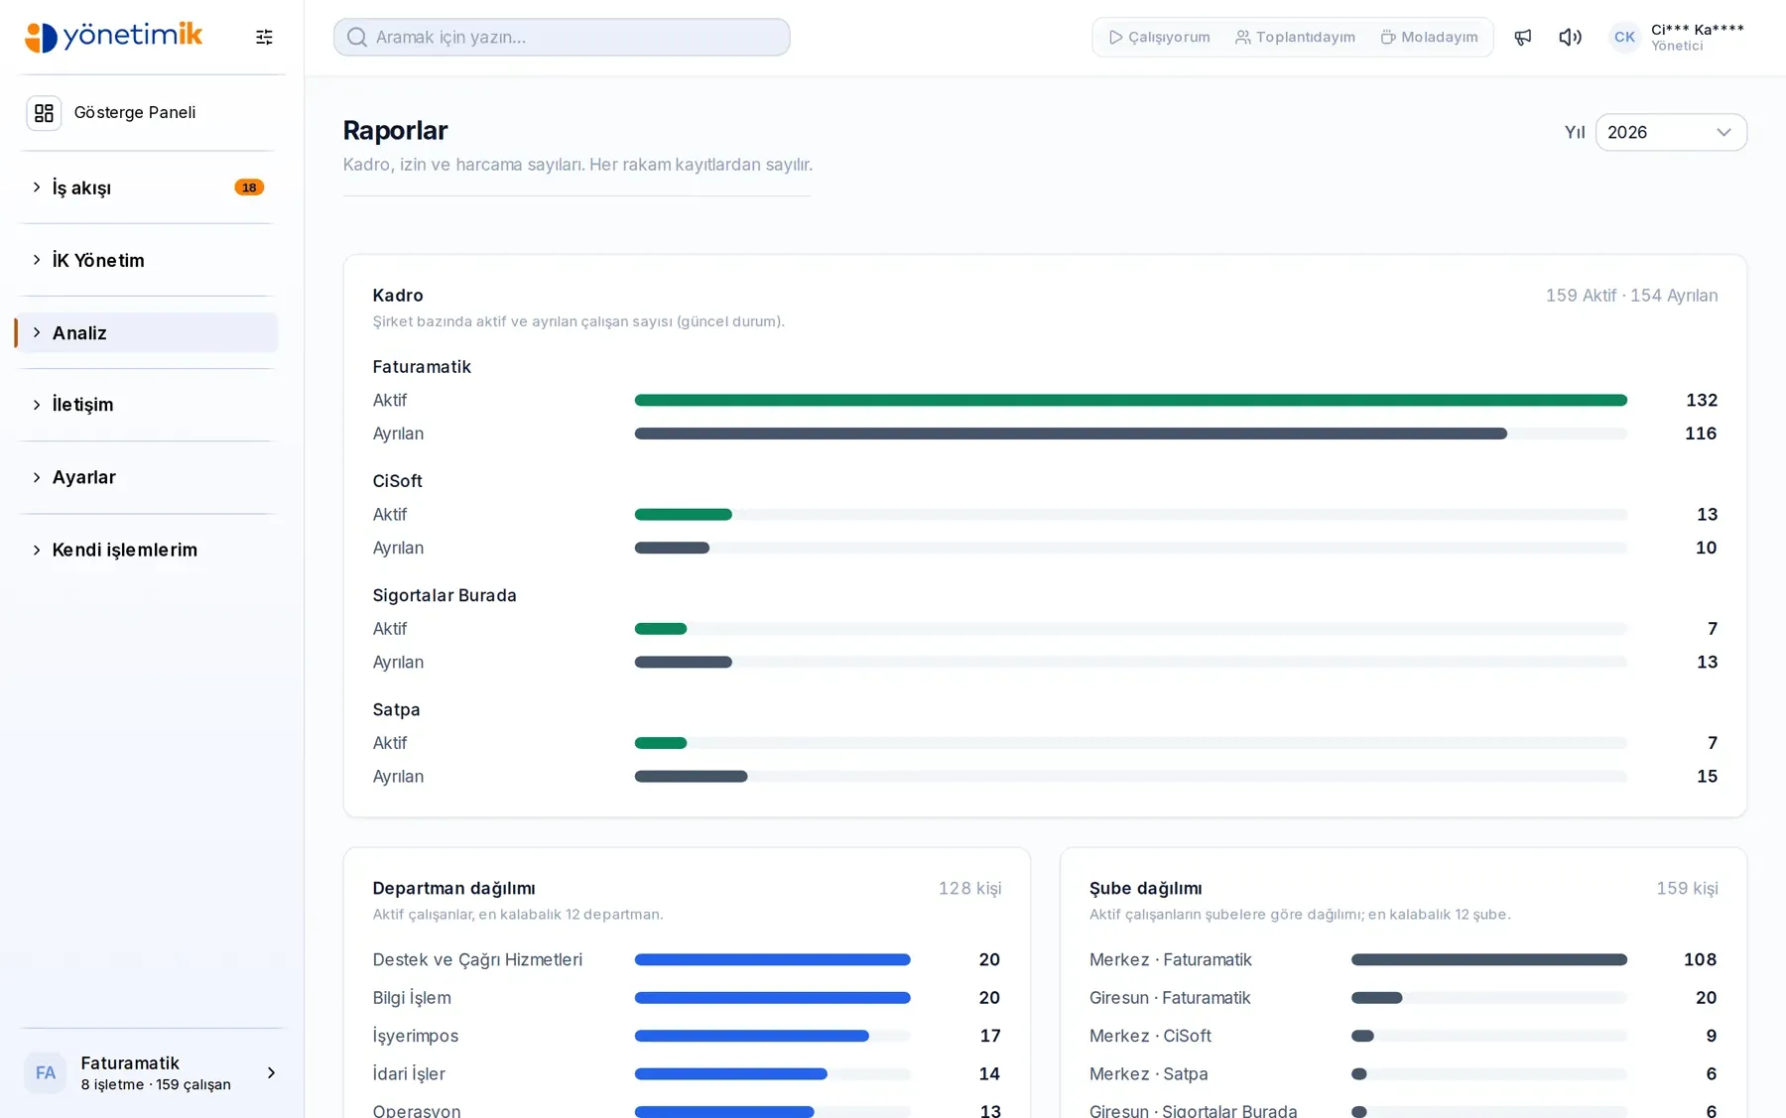Click the search magnifier icon

pyautogui.click(x=357, y=37)
